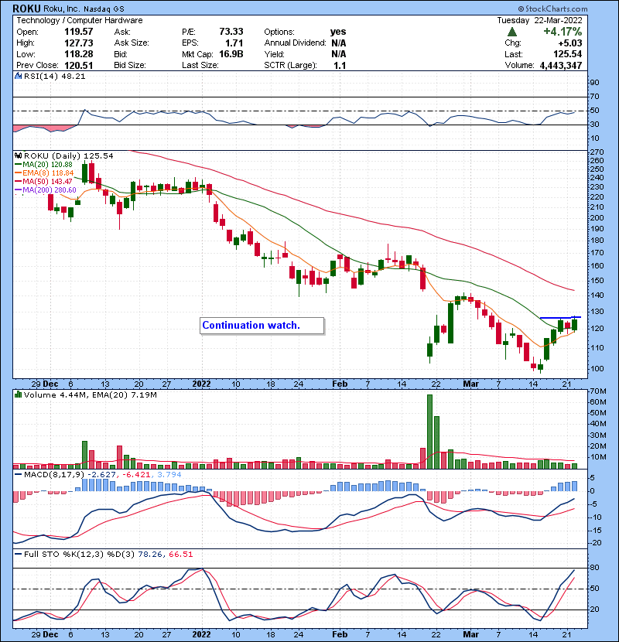The image size is (619, 642).
Task: Click the Last price 125.54 in header
Action: coord(567,54)
